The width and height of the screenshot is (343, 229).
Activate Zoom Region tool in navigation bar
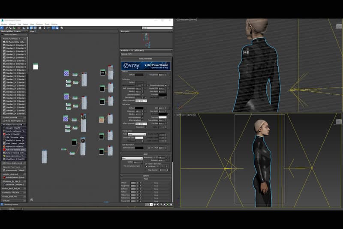[161, 204]
